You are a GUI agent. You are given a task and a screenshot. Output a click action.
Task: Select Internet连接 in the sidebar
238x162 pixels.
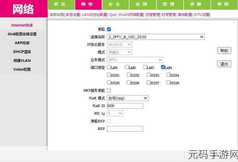tap(22, 25)
